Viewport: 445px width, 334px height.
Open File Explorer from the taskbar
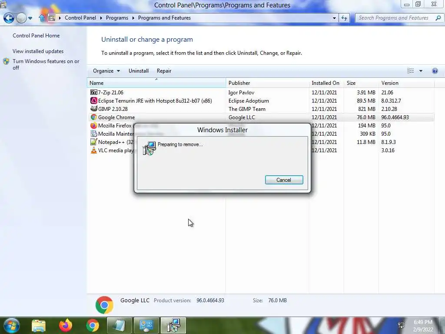pyautogui.click(x=39, y=325)
